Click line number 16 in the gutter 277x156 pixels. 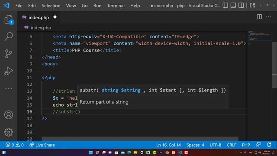(x=29, y=112)
